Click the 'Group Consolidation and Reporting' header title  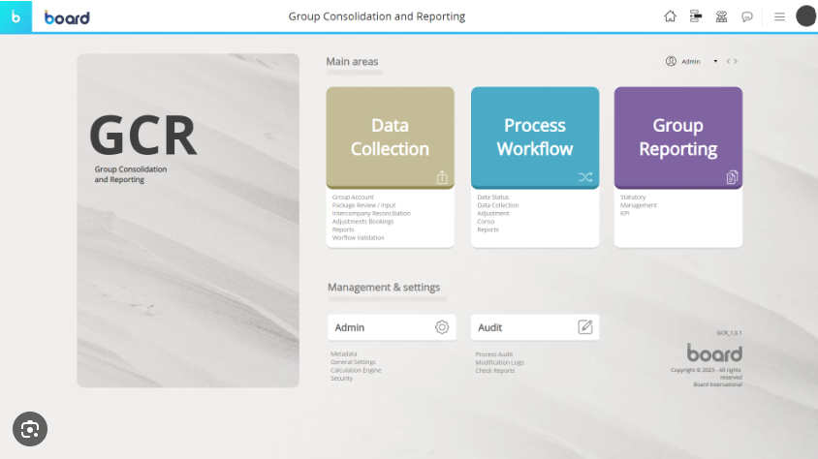[377, 16]
